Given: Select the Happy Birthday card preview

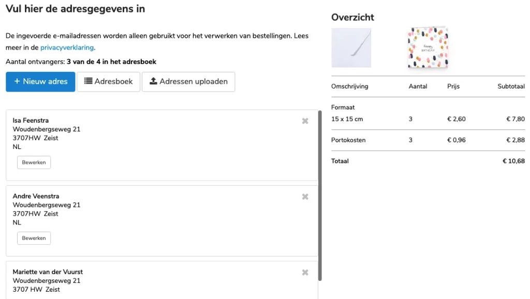Looking at the screenshot, I should click(428, 47).
